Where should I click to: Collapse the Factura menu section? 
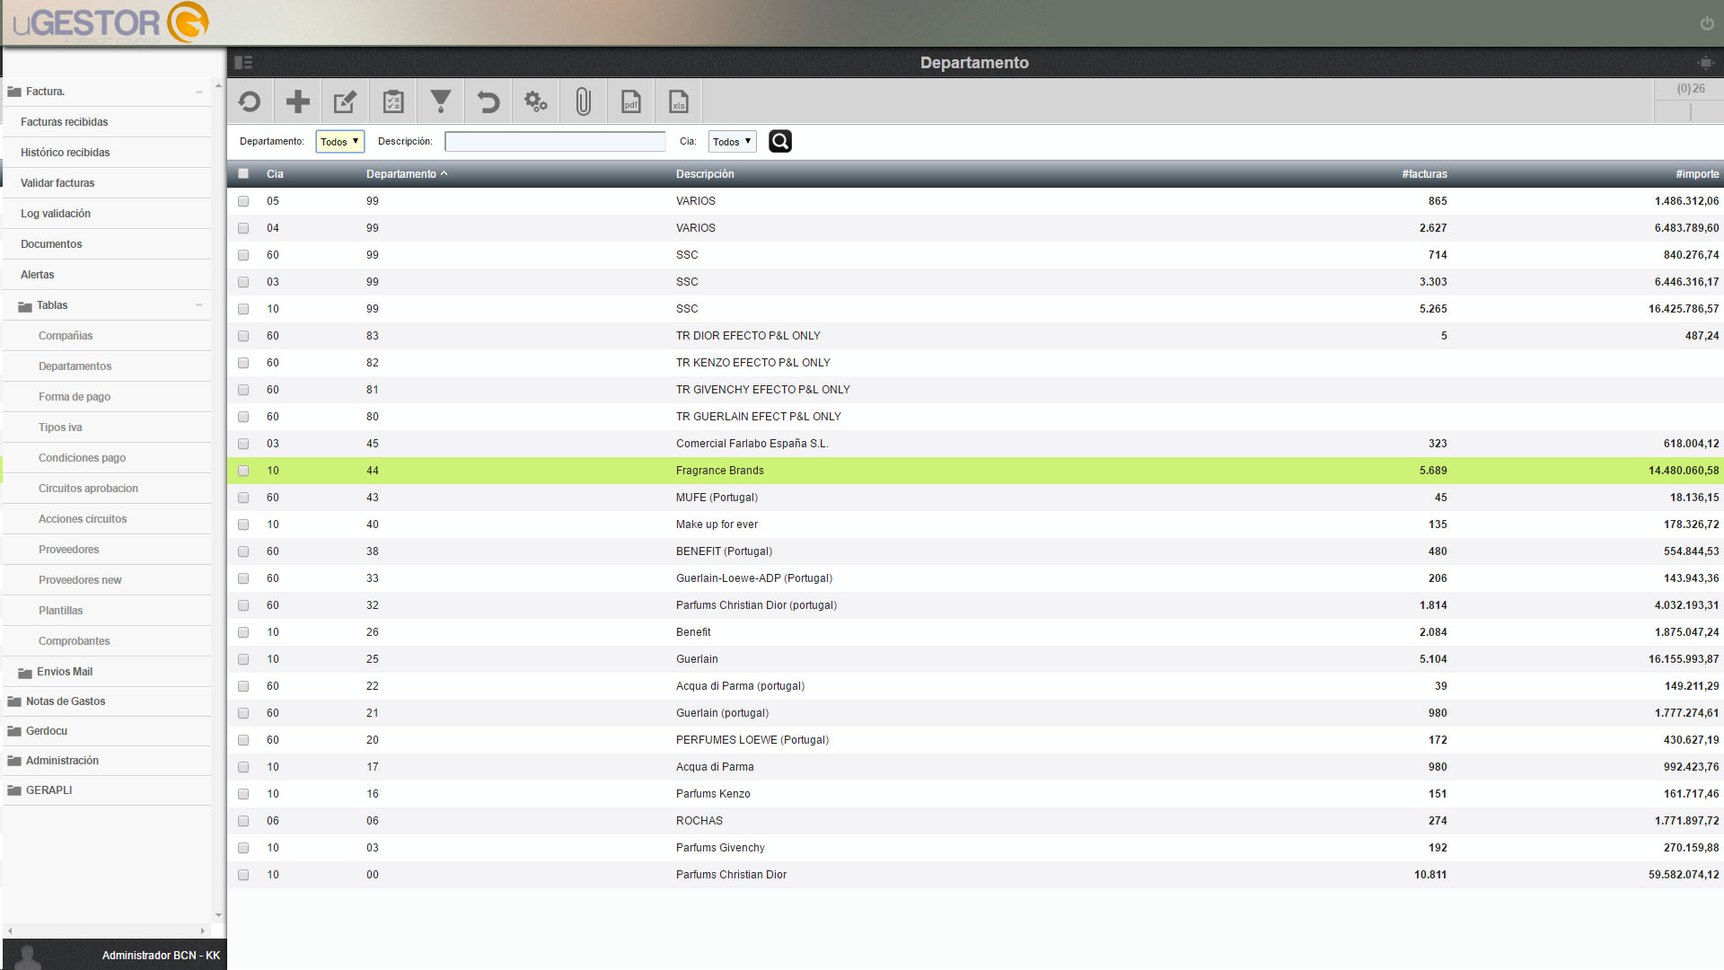198,92
